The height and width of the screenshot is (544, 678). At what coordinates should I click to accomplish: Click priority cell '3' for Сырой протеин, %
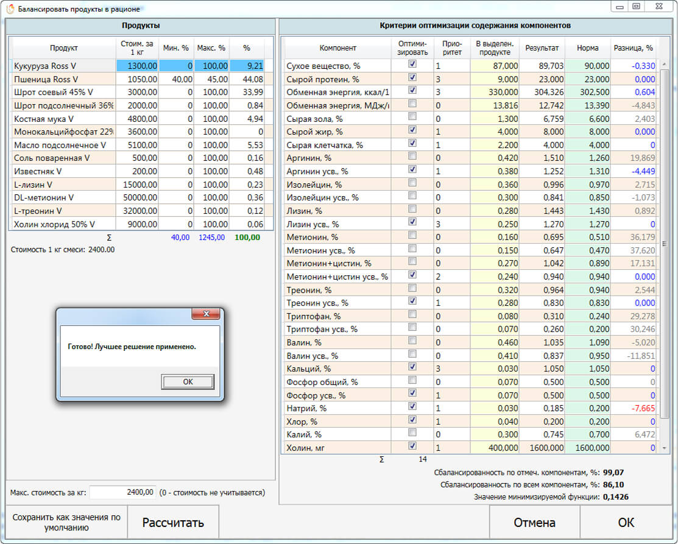(452, 79)
